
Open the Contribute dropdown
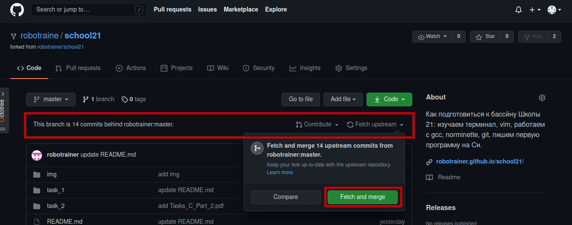click(317, 124)
